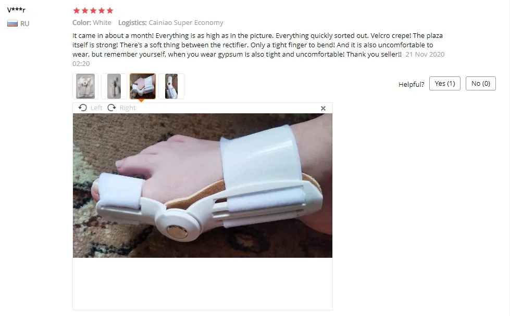Viewport: 510px width, 316px height.
Task: Click the rotate left arrow icon
Action: click(x=83, y=108)
